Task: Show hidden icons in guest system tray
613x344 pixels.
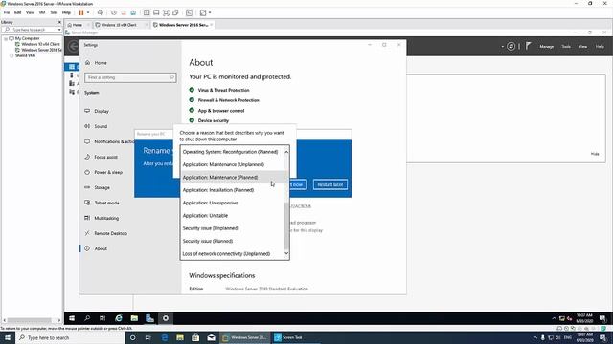Action: pos(554,318)
